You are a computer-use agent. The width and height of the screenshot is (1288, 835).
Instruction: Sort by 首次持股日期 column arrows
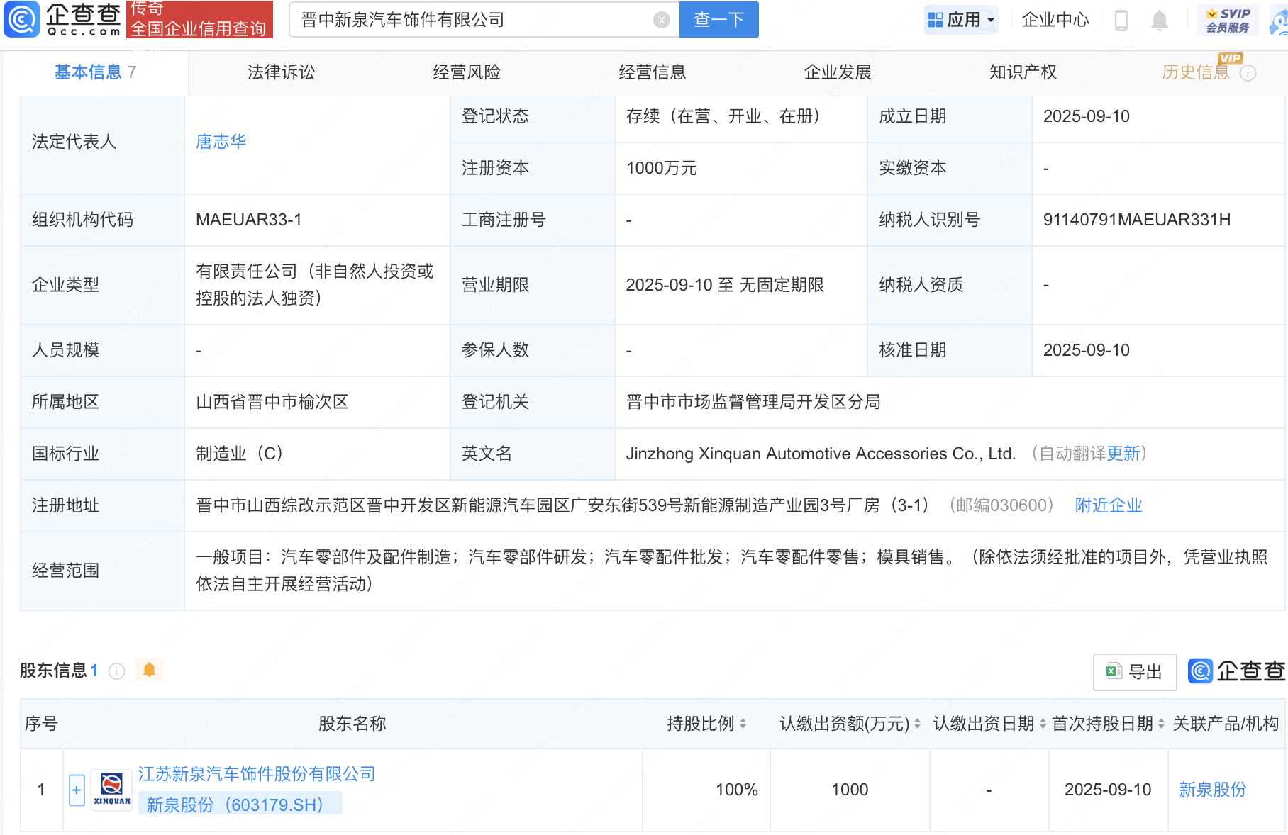point(1161,724)
